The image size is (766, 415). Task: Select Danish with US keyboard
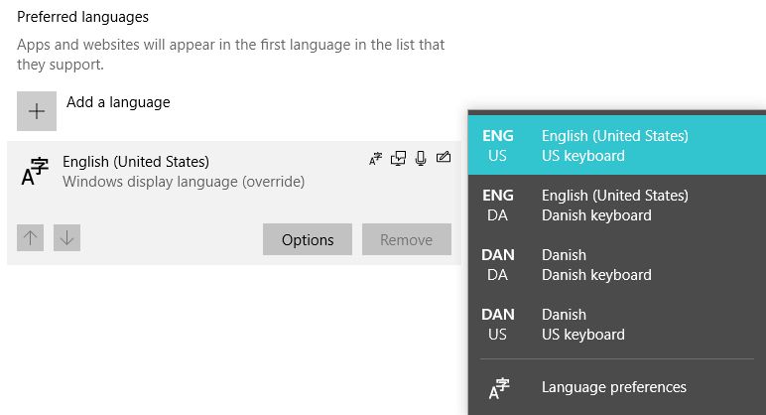[615, 325]
